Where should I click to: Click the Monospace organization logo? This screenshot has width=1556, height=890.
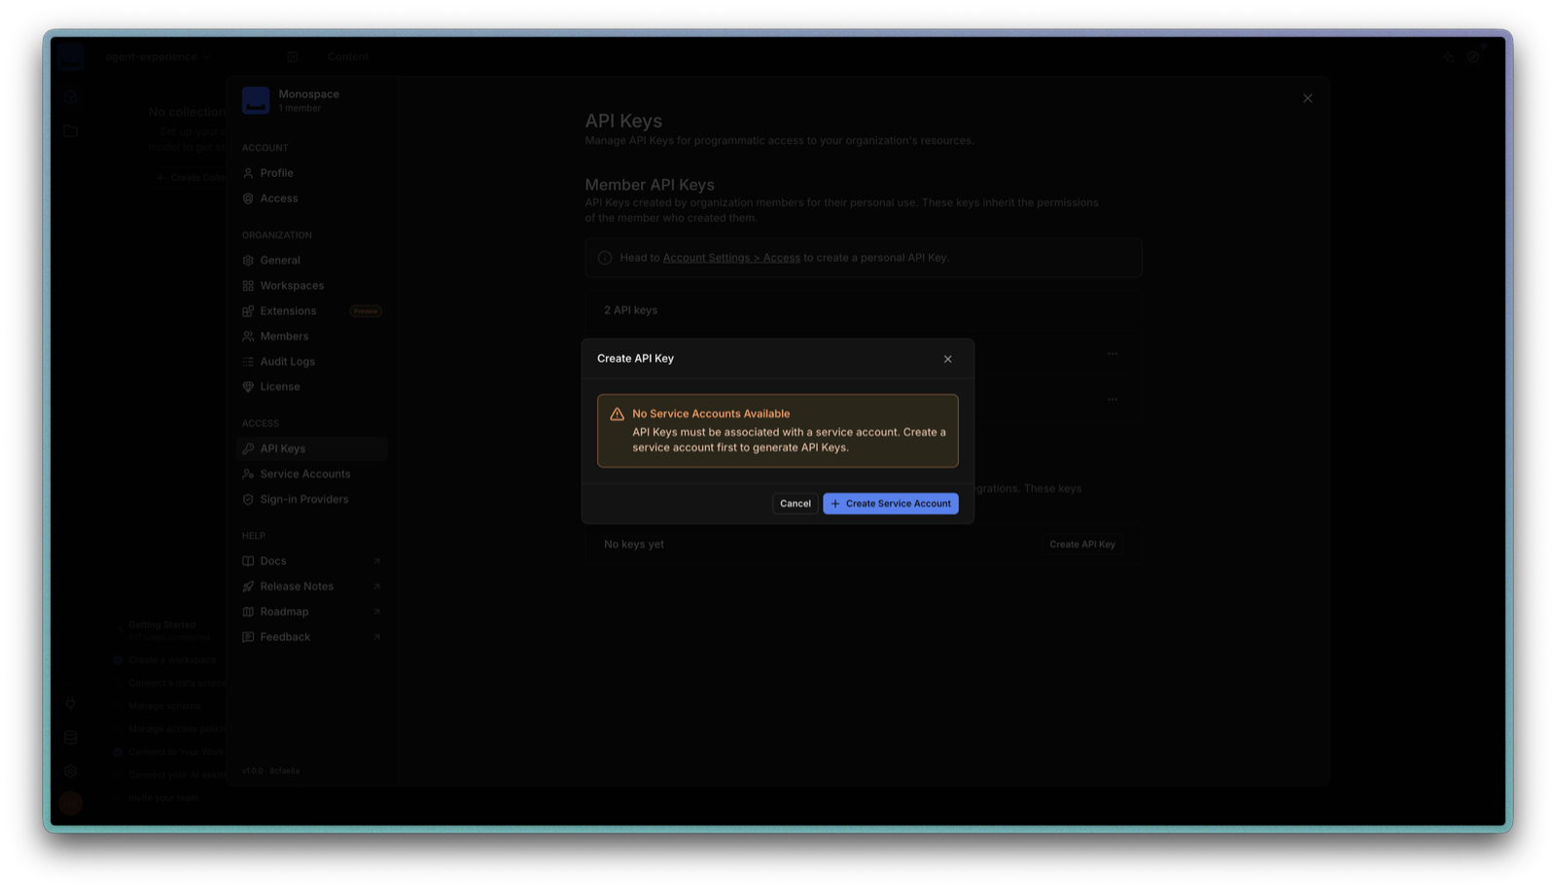[256, 100]
